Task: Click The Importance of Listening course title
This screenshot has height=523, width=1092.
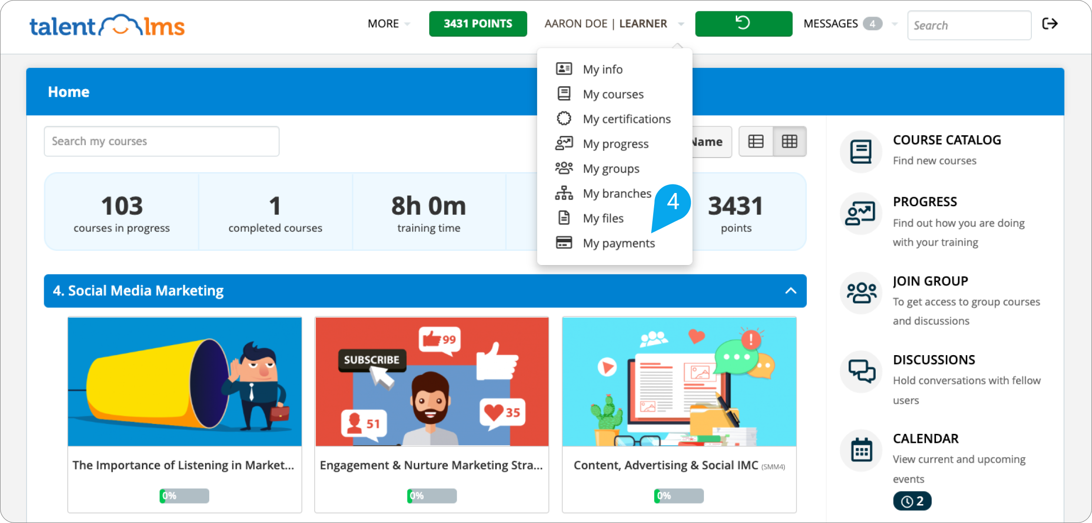Action: (x=184, y=465)
